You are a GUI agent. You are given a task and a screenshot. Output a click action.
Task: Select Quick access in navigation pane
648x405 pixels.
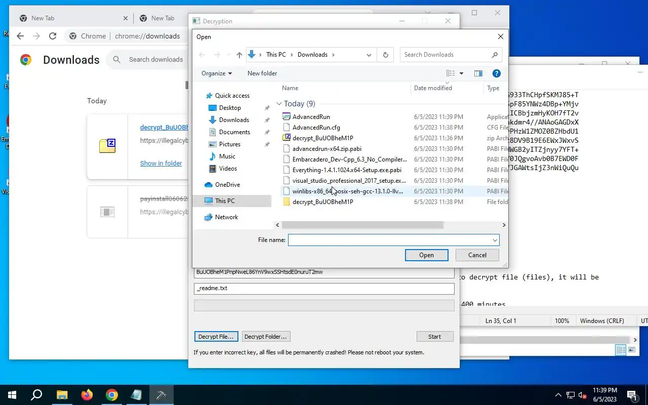(x=232, y=96)
